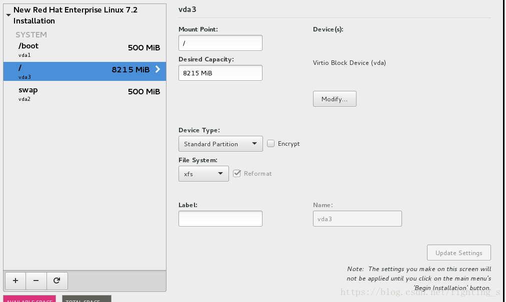The image size is (506, 302).
Task: Toggle the Reformat checkbox
Action: coord(237,173)
